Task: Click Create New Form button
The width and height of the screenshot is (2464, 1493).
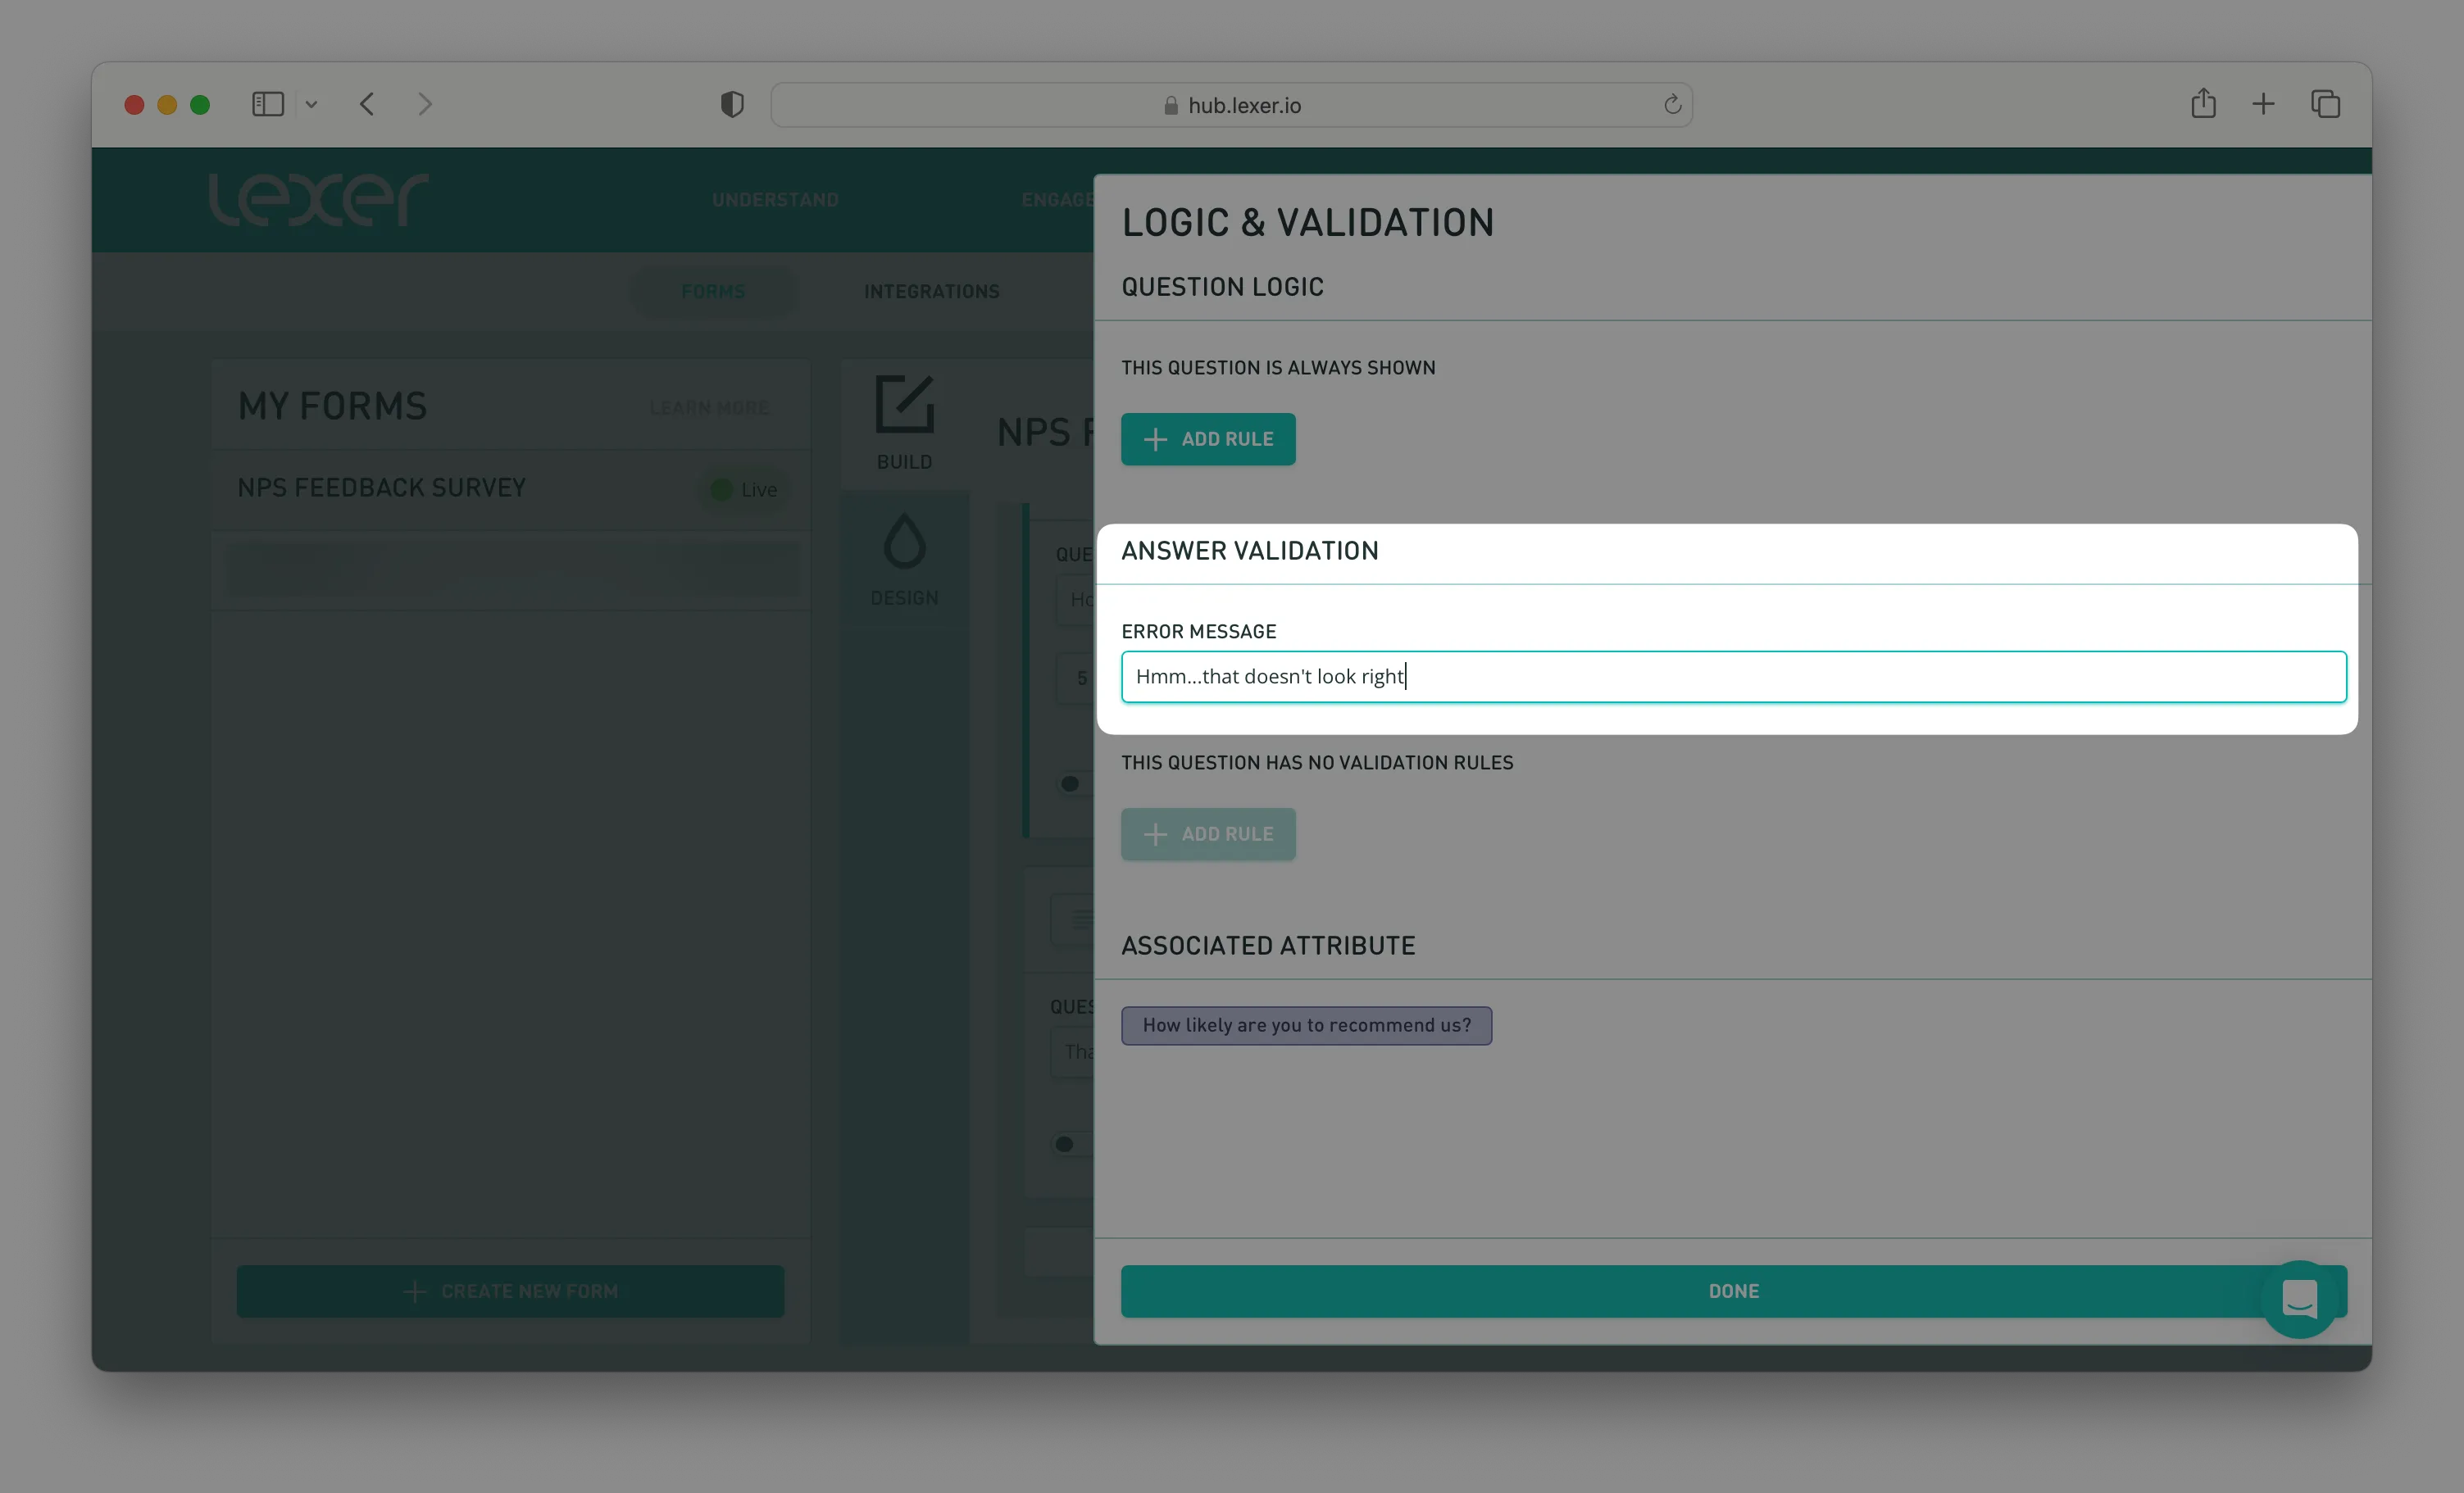Action: point(510,1291)
